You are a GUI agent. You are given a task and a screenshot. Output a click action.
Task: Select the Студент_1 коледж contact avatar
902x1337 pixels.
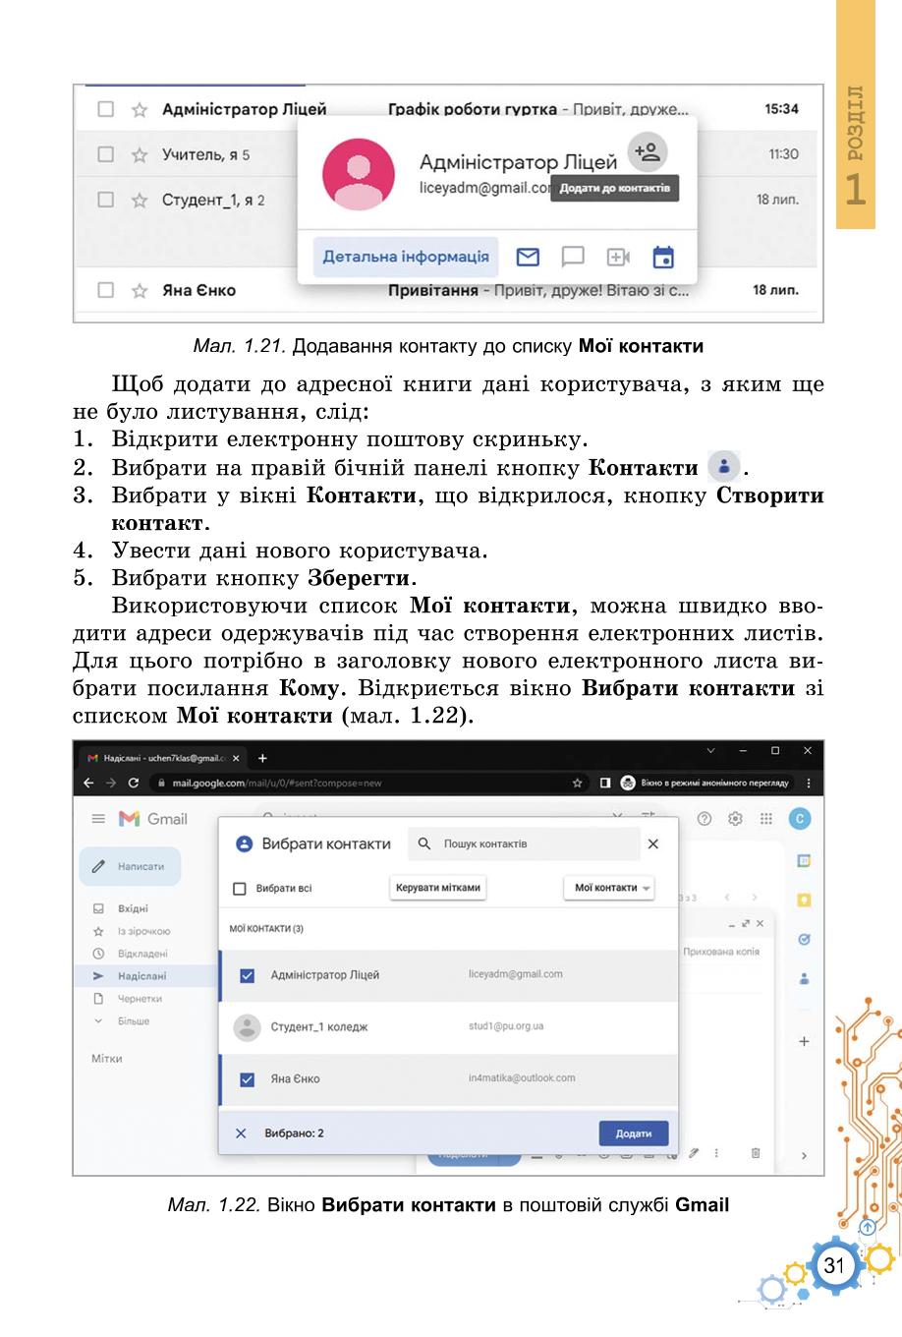click(247, 1027)
